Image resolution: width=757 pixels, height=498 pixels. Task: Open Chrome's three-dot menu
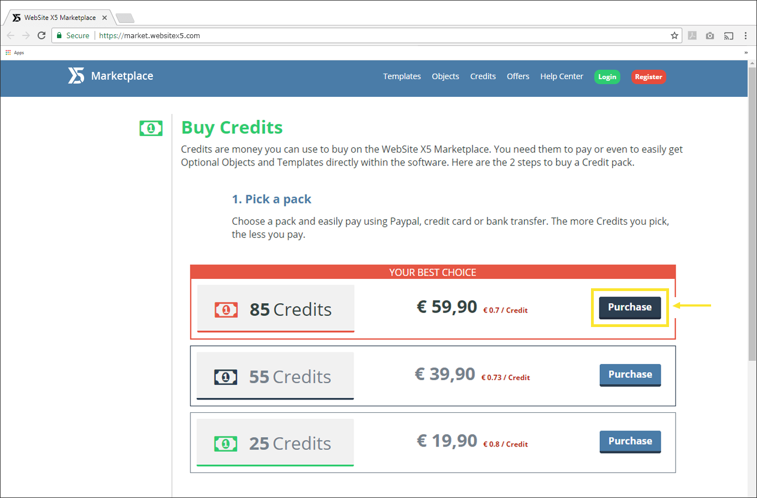pyautogui.click(x=746, y=35)
